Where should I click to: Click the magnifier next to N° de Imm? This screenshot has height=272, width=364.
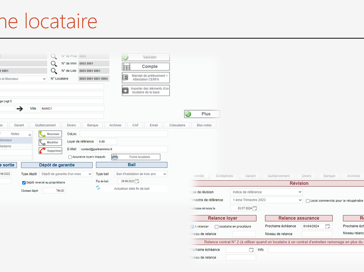pyautogui.click(x=54, y=63)
